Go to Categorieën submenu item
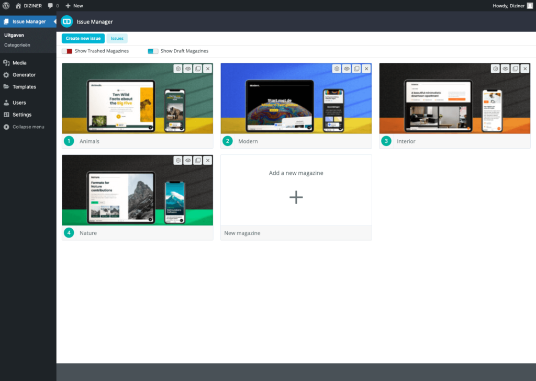536x381 pixels. (x=17, y=45)
